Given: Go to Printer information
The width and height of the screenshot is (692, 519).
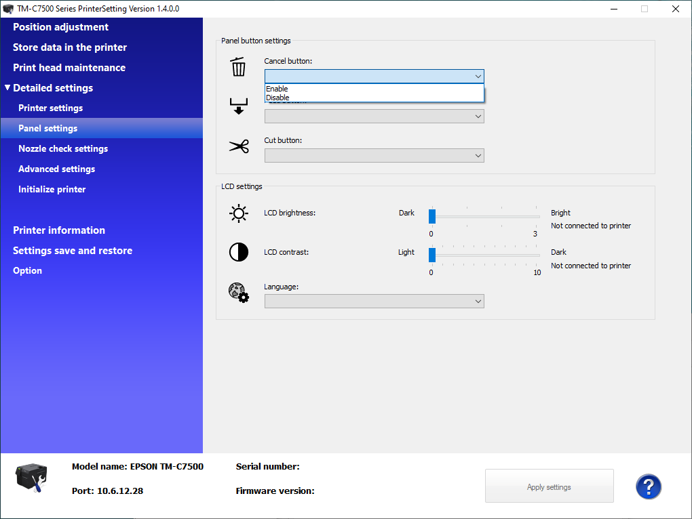Looking at the screenshot, I should (59, 230).
